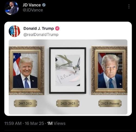Click the 2017-2021 brass plaque
The image size is (136, 132).
pyautogui.click(x=26, y=103)
